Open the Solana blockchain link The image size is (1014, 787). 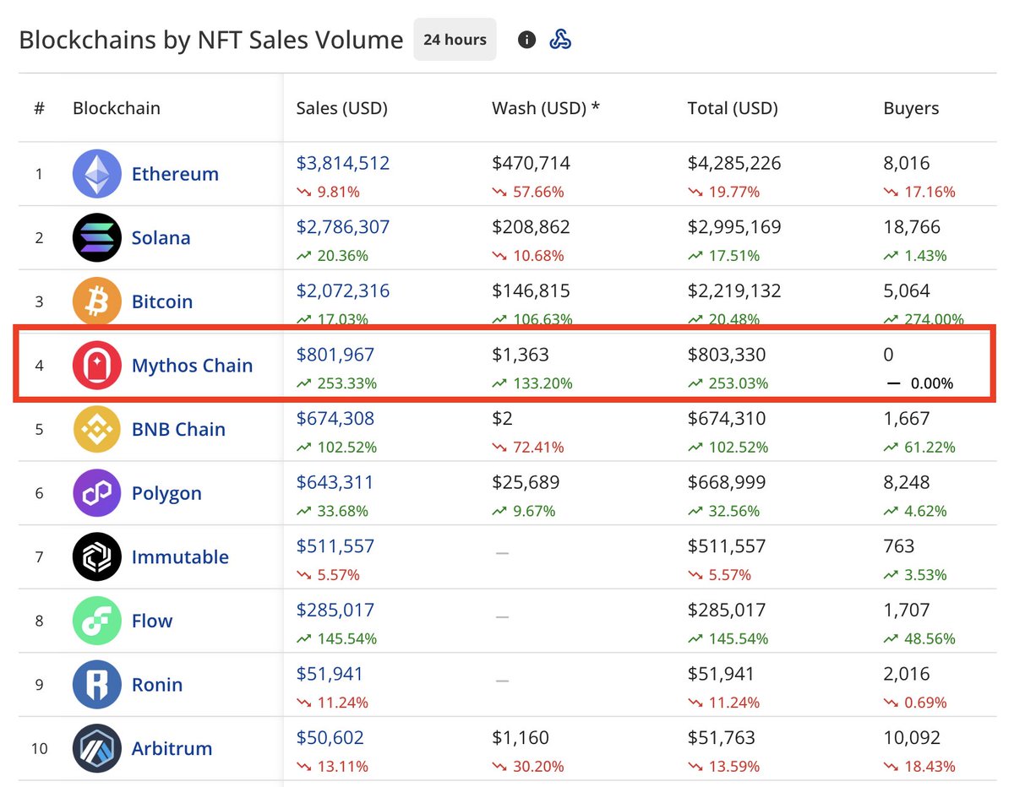point(161,237)
